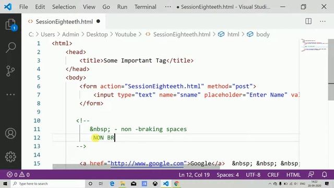The height and width of the screenshot is (188, 334).
Task: Change end of line sequence CRLF
Action: tap(273, 175)
